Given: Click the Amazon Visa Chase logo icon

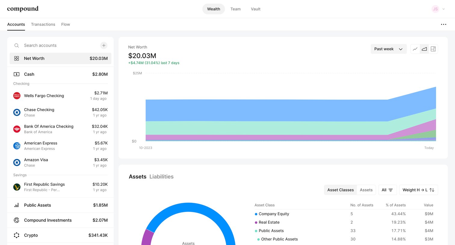Looking at the screenshot, I should (17, 163).
